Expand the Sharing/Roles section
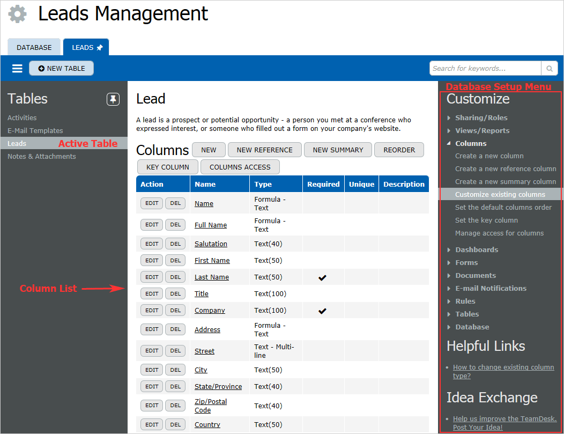The image size is (564, 434). coord(481,117)
